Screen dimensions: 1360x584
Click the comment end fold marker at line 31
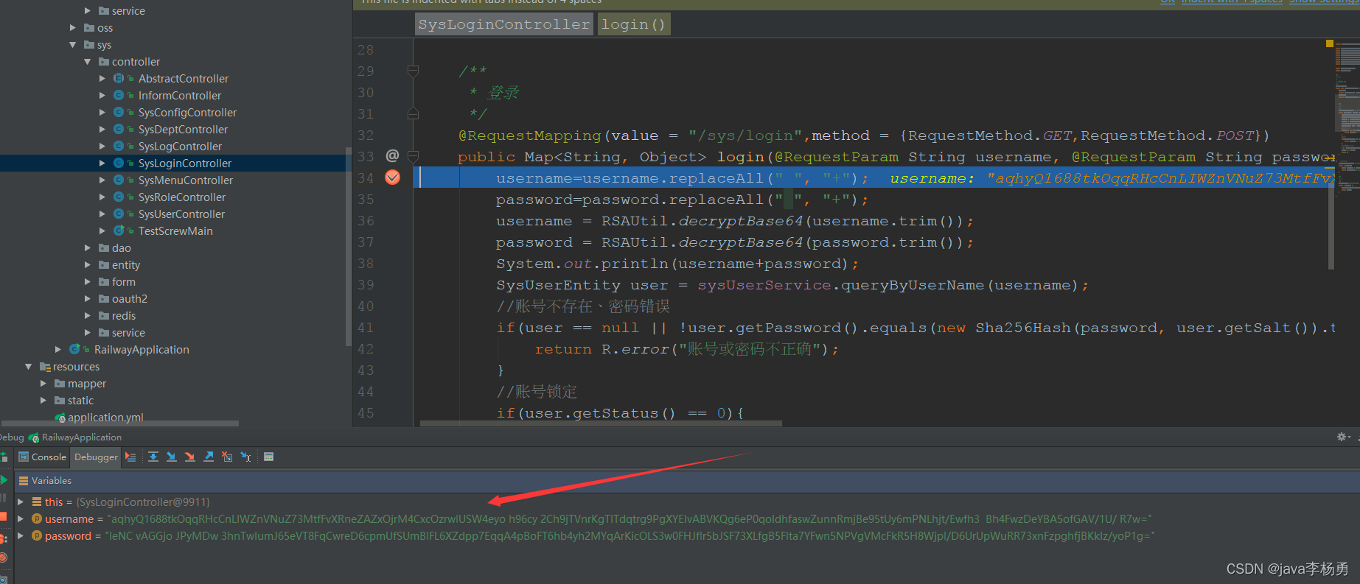click(x=413, y=113)
